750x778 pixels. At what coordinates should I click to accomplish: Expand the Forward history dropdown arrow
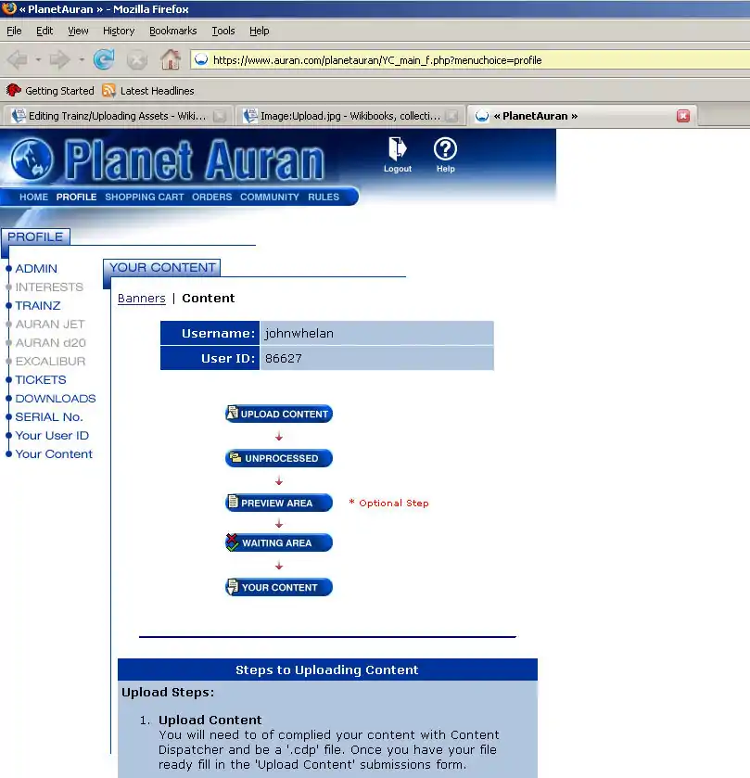(x=82, y=60)
